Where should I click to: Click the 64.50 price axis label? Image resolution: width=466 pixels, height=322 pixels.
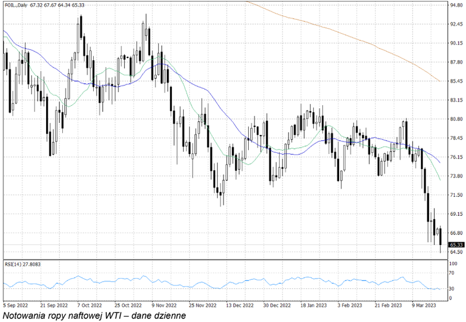[456, 252]
